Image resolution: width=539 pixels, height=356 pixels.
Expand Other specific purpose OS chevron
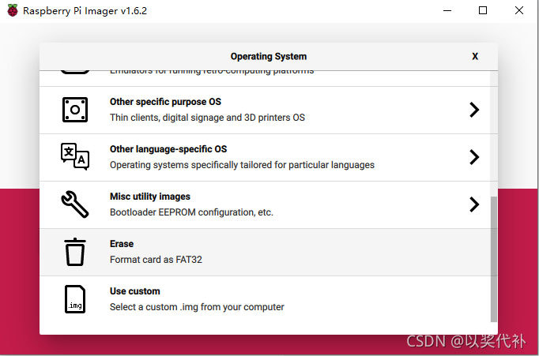tap(474, 110)
